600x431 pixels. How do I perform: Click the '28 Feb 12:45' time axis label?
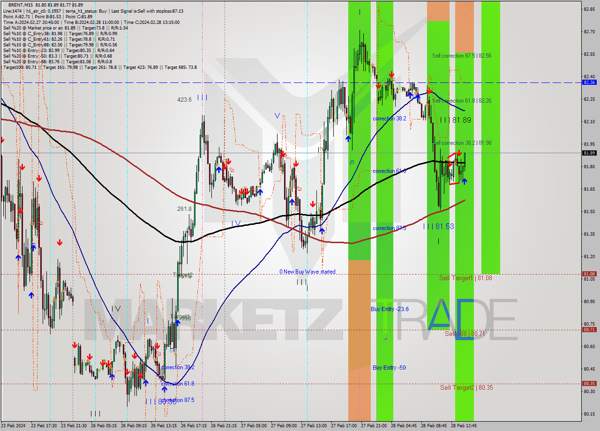point(464,426)
